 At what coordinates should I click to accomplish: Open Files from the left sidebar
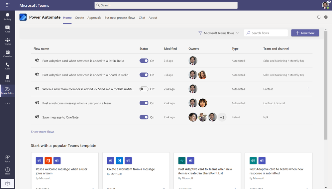point(7,78)
